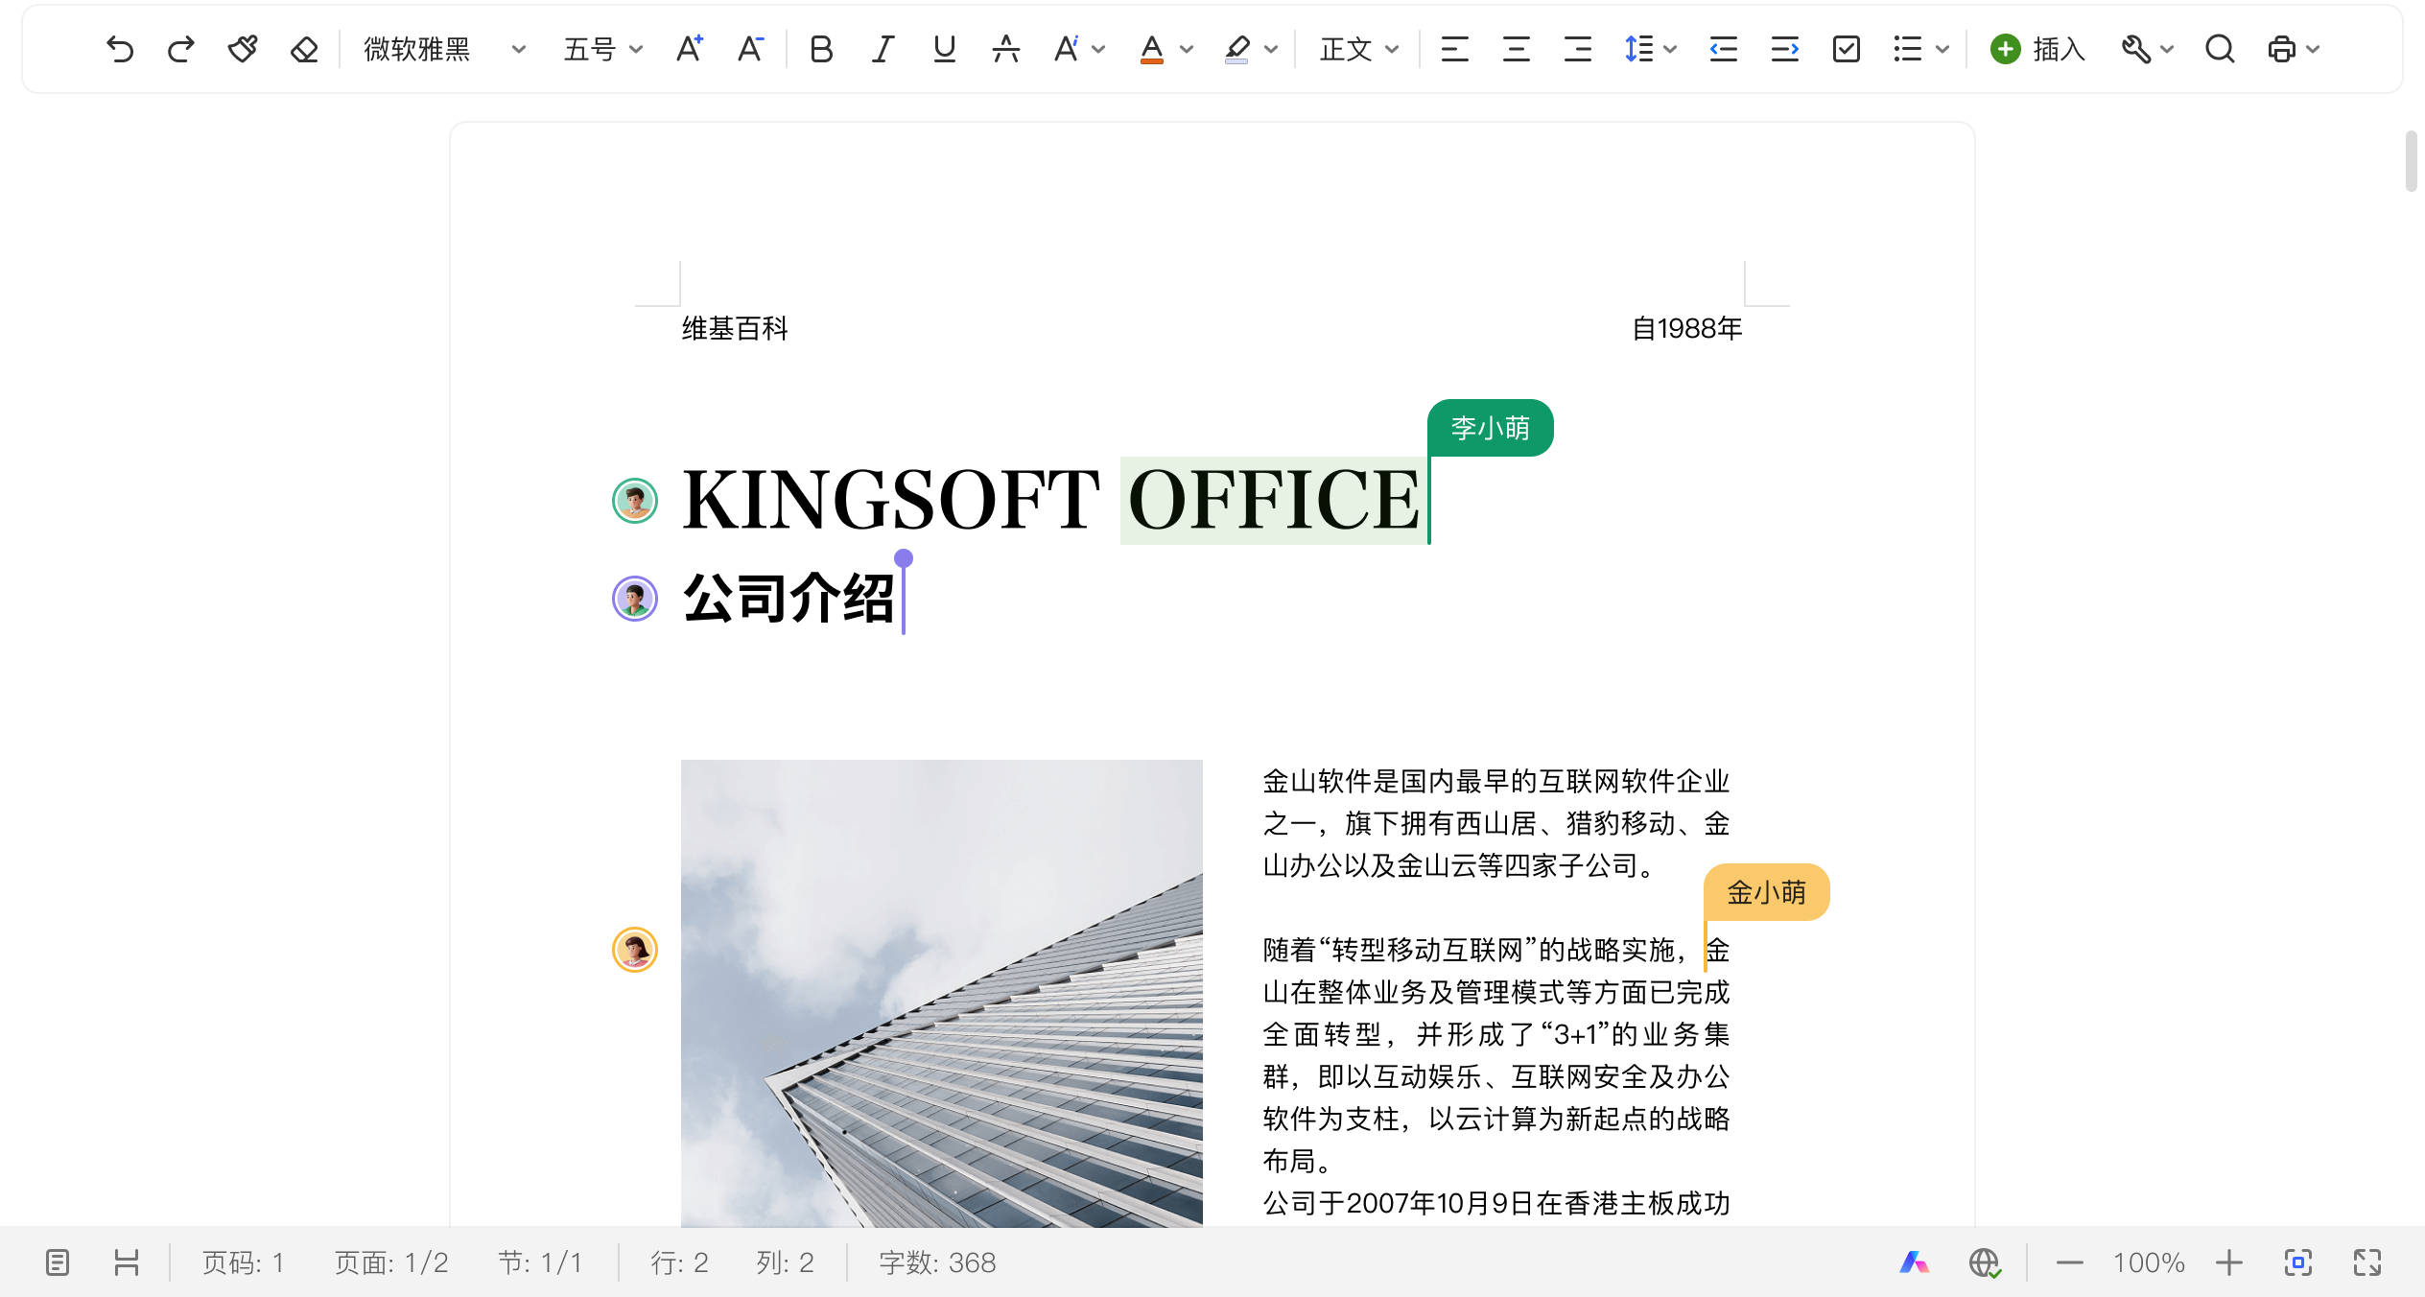This screenshot has height=1297, width=2425.
Task: Apply the orange font color
Action: coord(1151,49)
